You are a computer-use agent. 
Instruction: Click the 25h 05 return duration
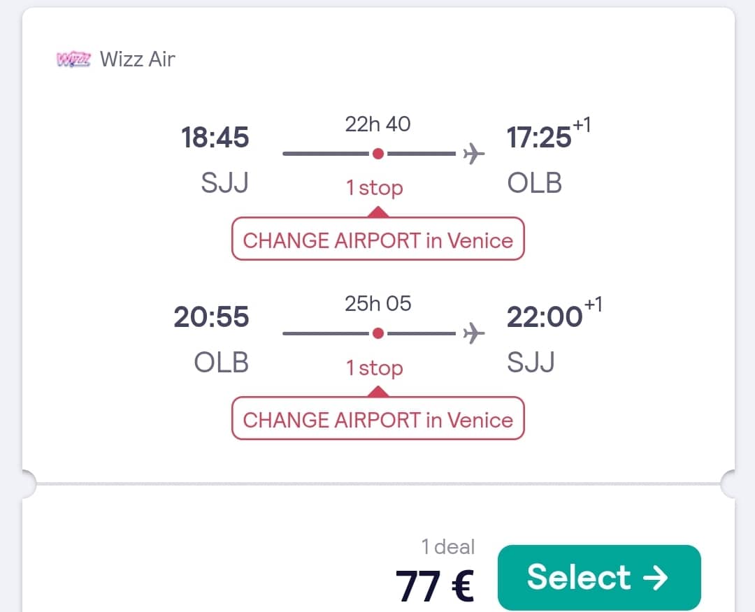coord(377,304)
